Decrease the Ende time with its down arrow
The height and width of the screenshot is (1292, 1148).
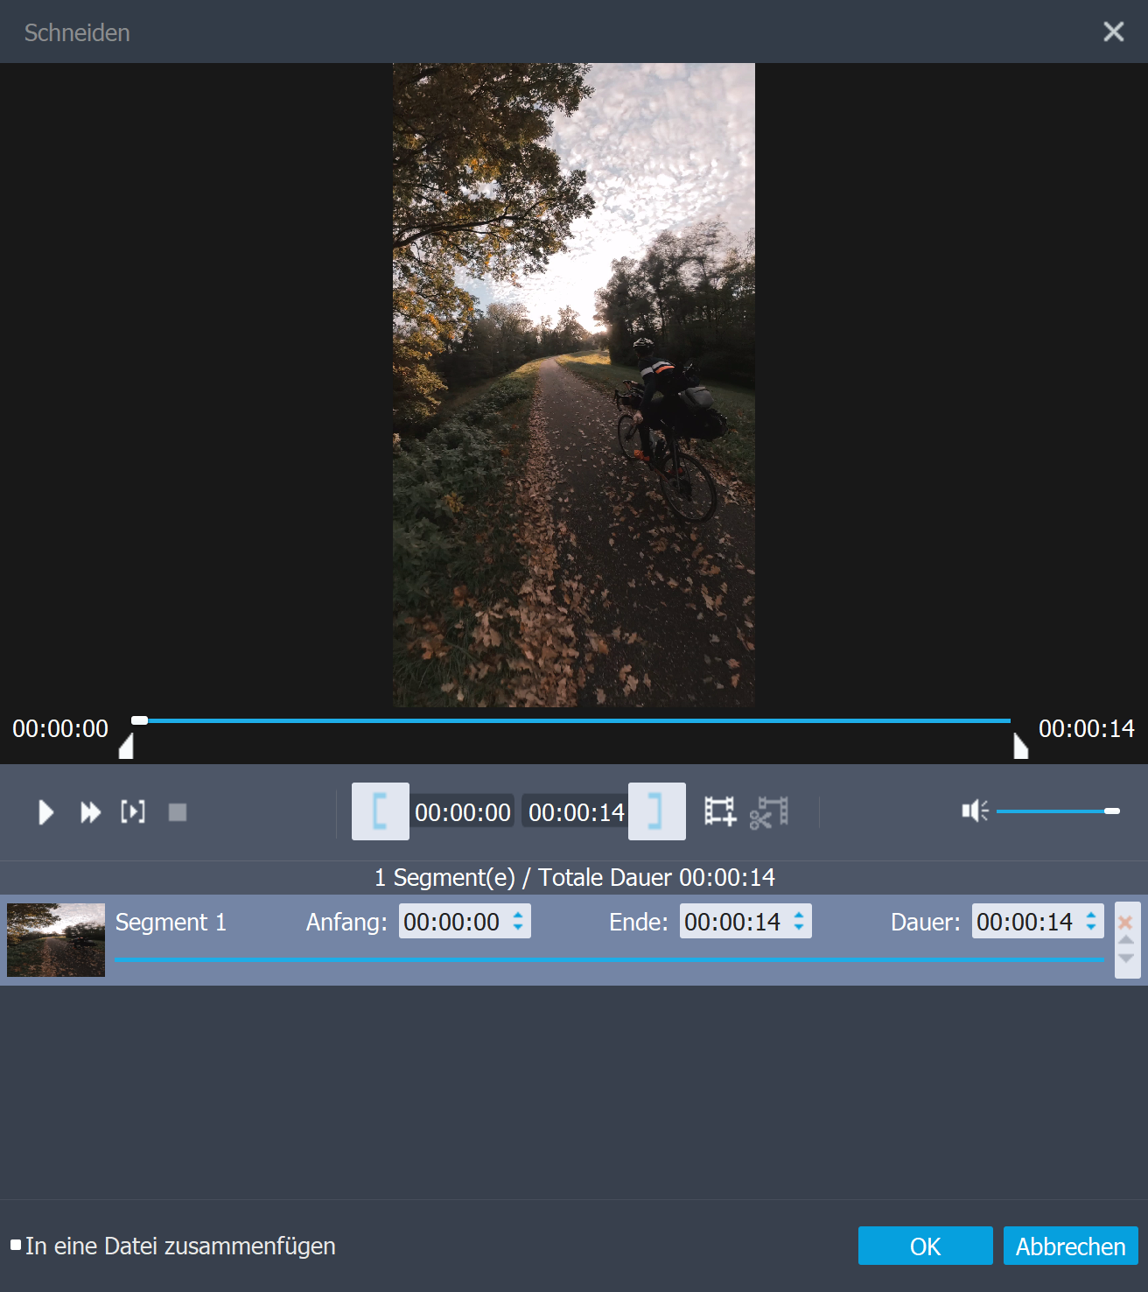tap(798, 928)
